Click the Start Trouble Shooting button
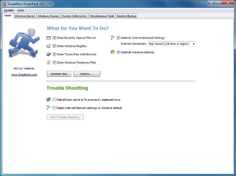The image size is (236, 176). [65, 117]
